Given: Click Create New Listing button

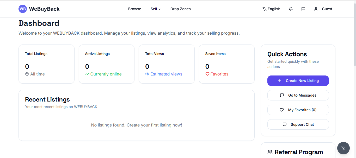Looking at the screenshot, I should point(298,81).
